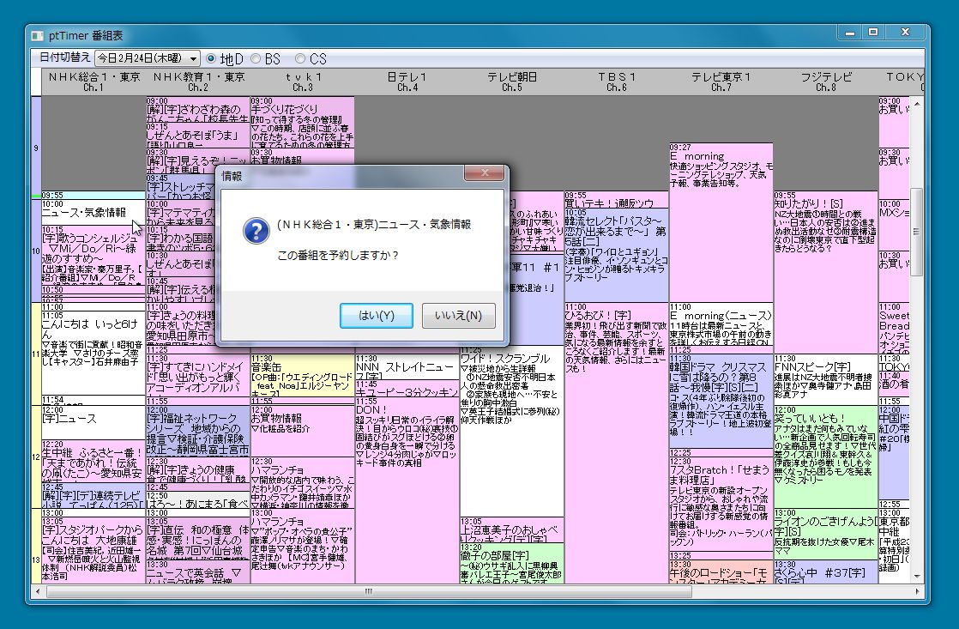Click the ＴＢＳ１ Ch.6 column header

point(617,82)
